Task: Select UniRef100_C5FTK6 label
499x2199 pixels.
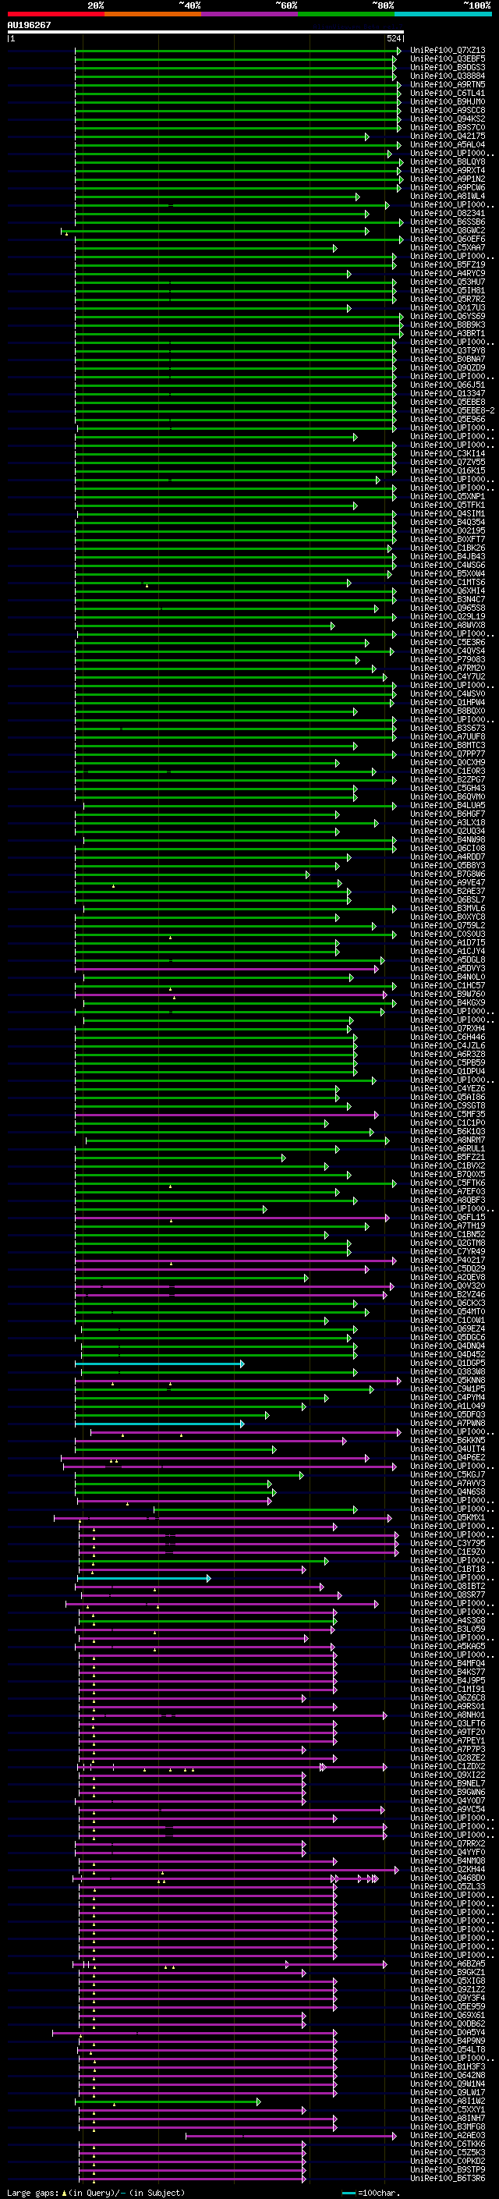Action: (448, 1183)
